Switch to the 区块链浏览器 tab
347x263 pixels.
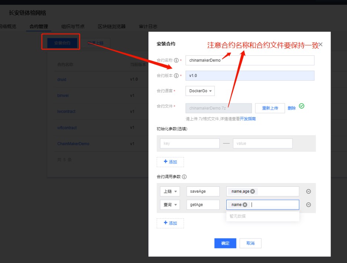coord(112,26)
